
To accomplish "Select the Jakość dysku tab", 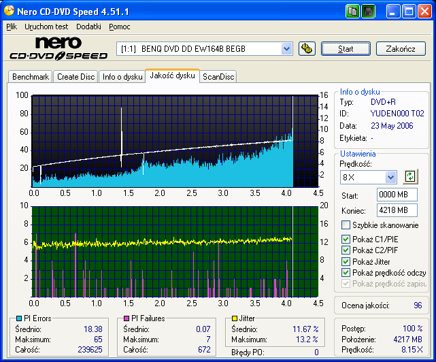I will 172,76.
